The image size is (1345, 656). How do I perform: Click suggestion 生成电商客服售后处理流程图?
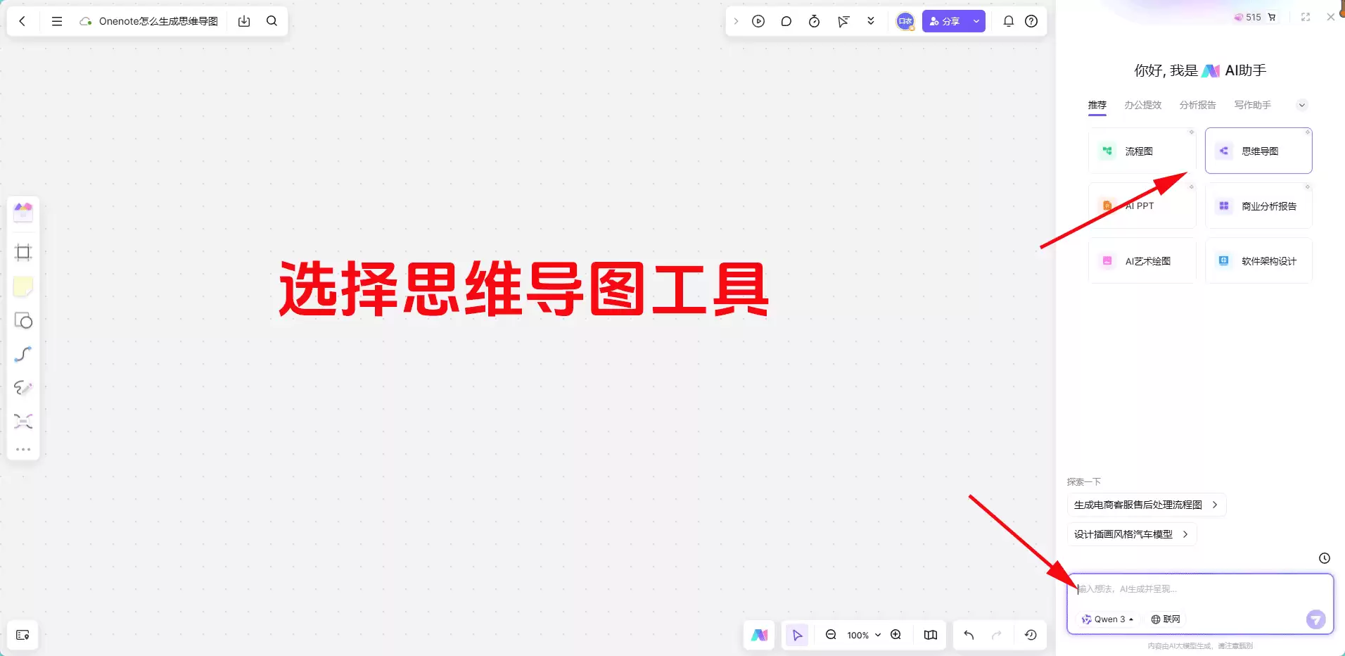(1147, 505)
